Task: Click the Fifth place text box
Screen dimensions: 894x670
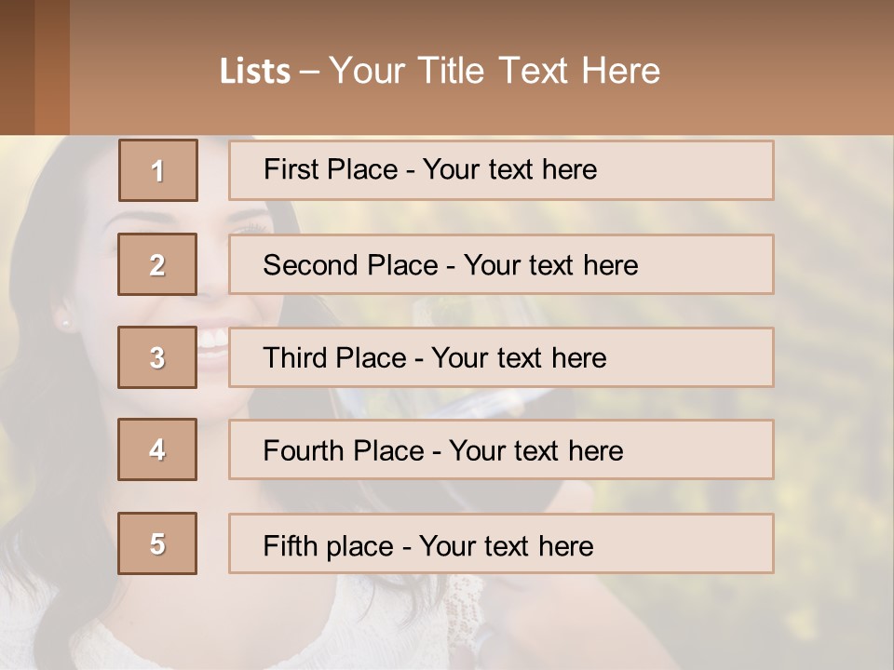Action: [501, 543]
